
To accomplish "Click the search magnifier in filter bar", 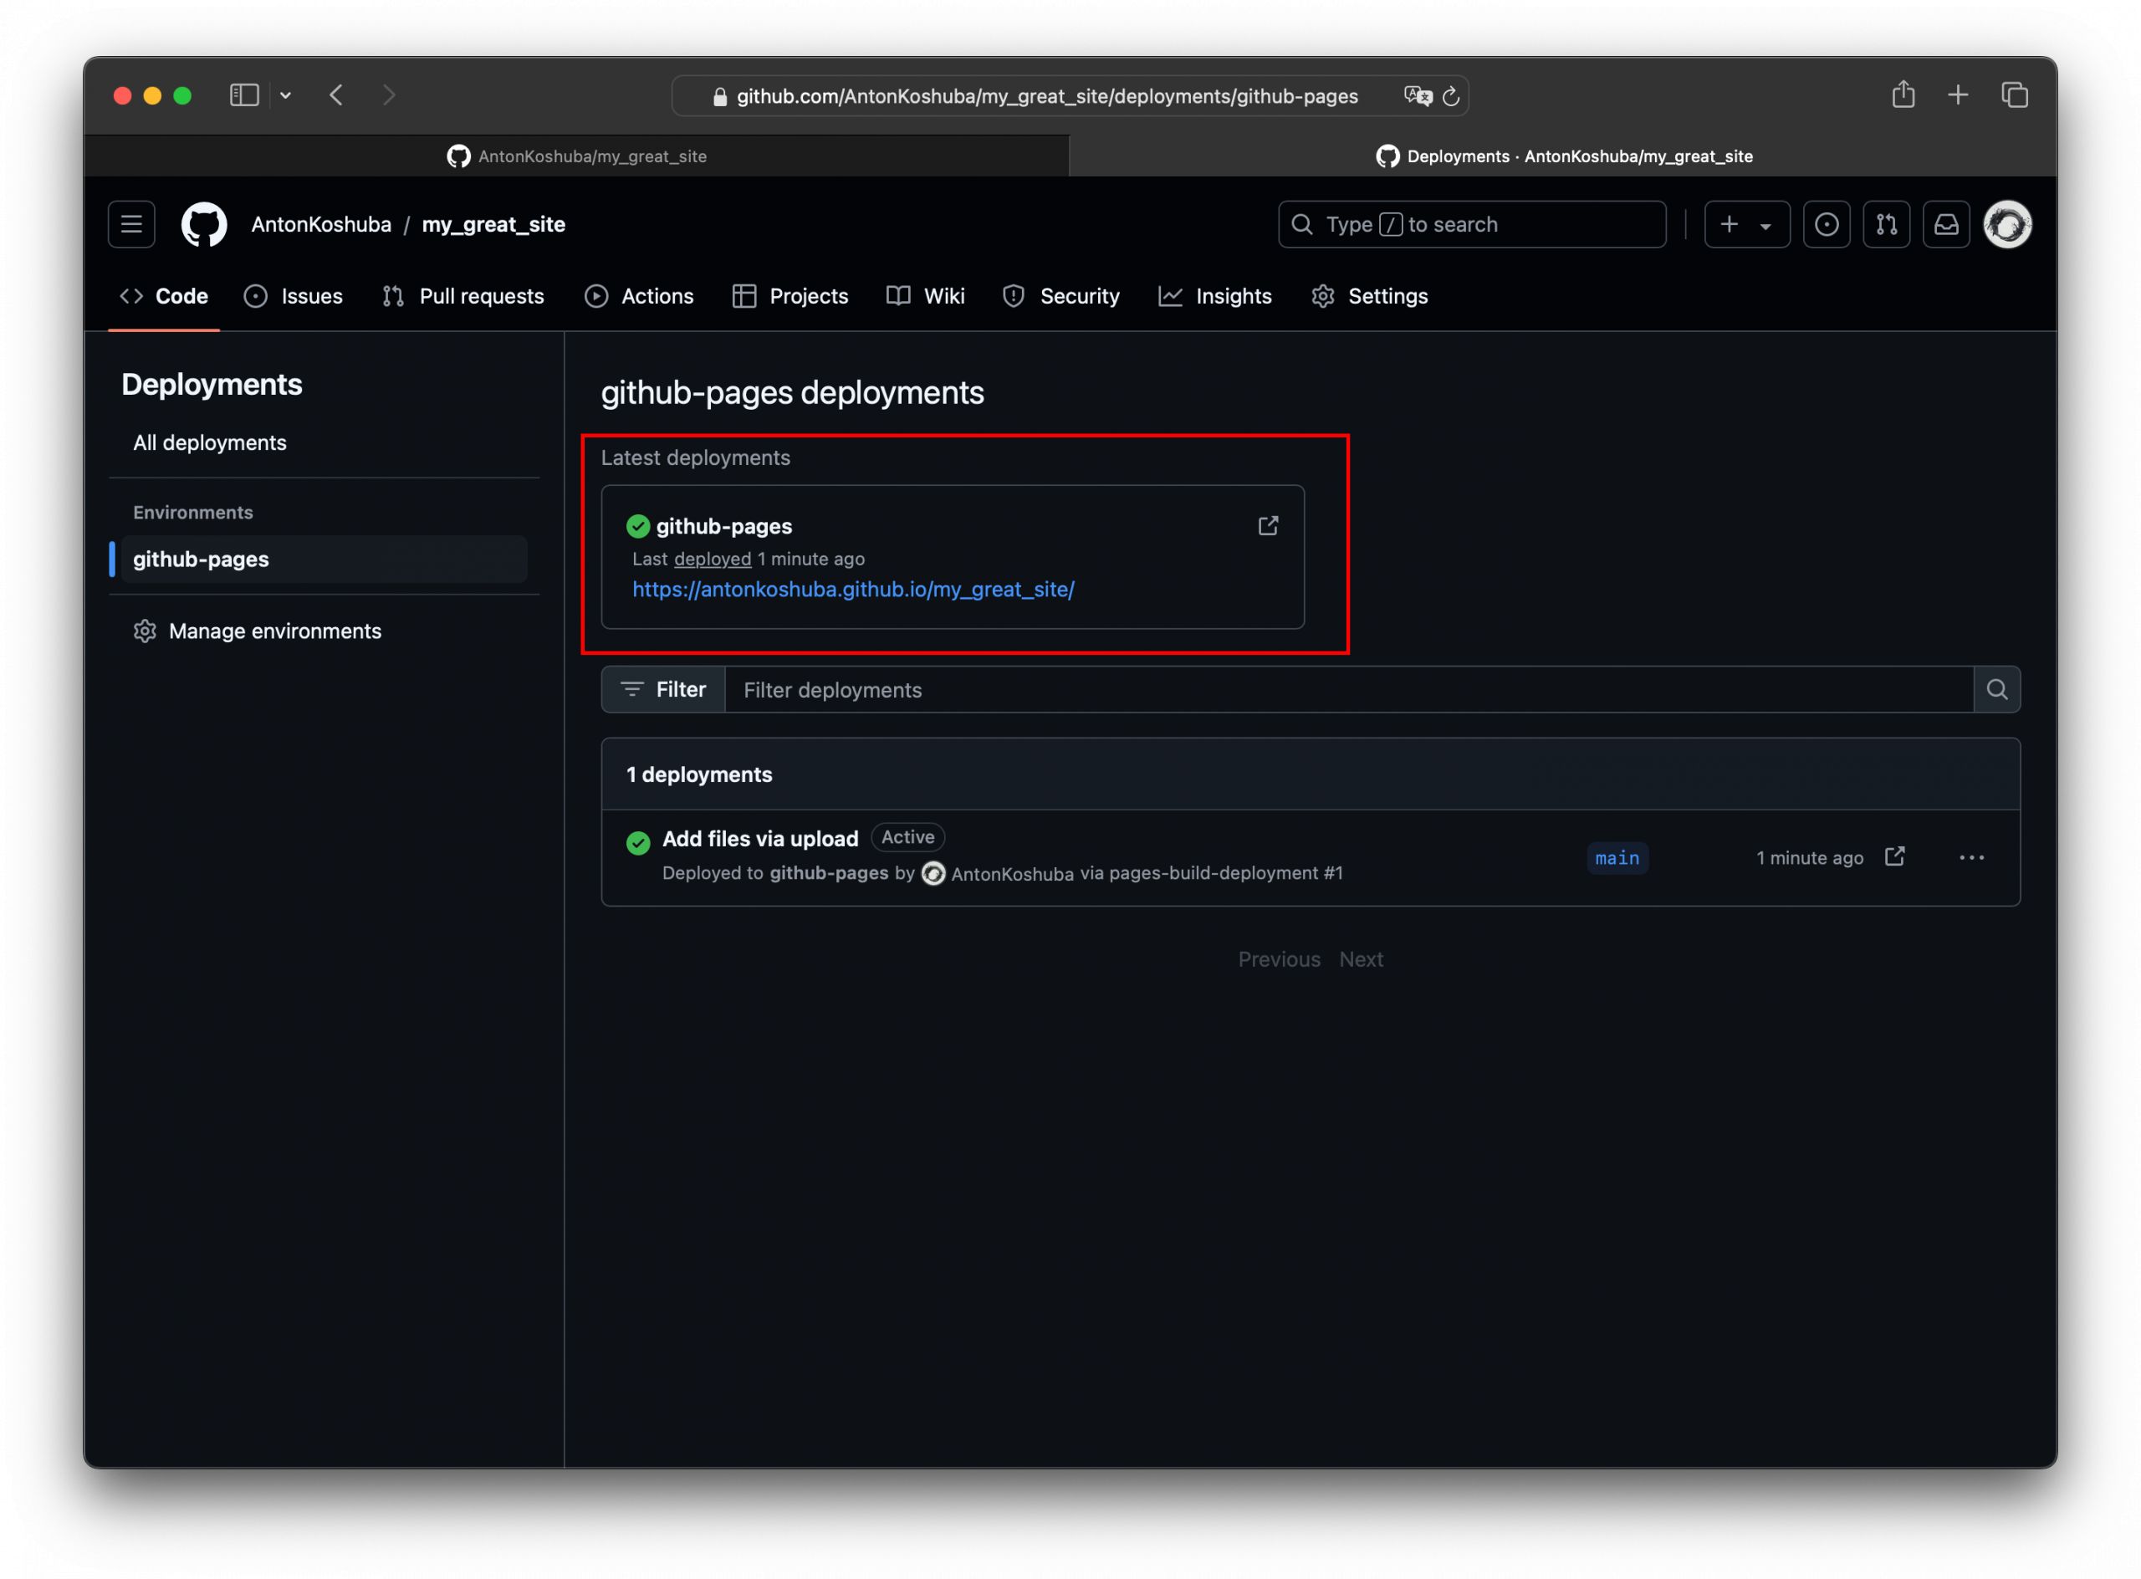I will pos(1996,689).
